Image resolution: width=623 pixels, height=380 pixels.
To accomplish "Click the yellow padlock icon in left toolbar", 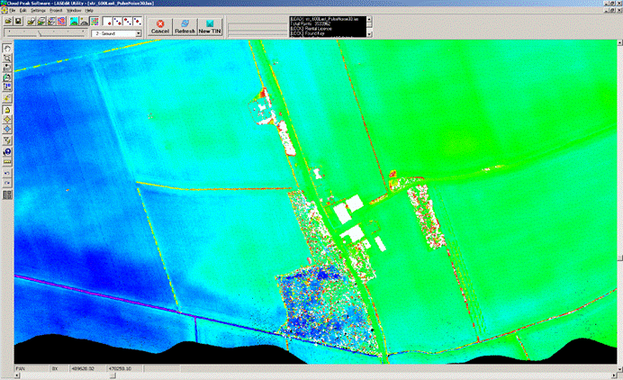I will [7, 108].
